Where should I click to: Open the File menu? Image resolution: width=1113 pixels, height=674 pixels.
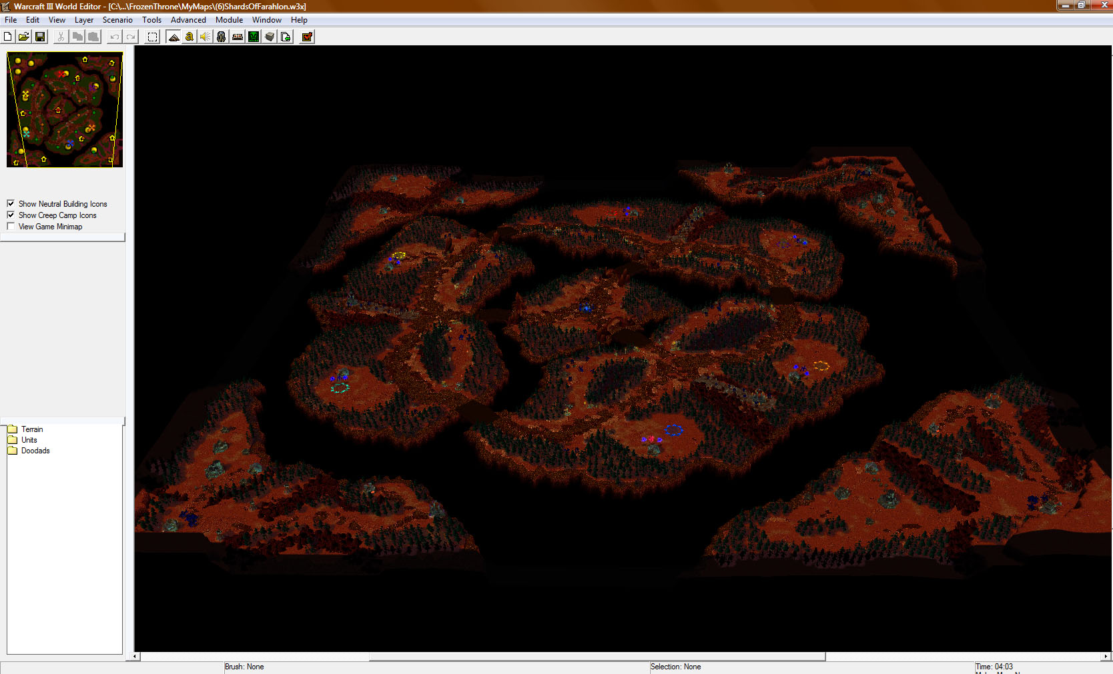coord(11,20)
